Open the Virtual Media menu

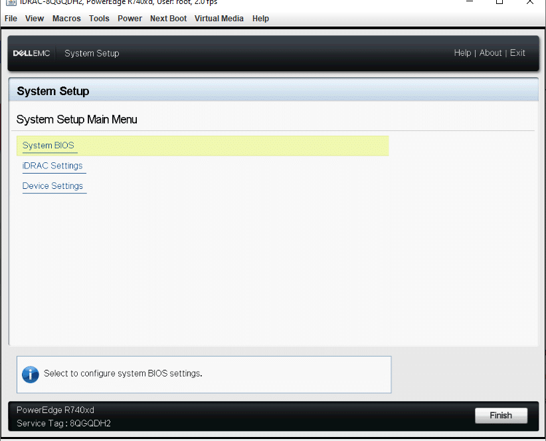pyautogui.click(x=219, y=19)
